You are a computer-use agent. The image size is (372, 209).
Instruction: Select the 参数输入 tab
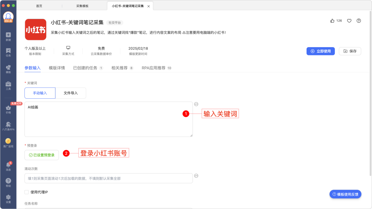(x=32, y=68)
